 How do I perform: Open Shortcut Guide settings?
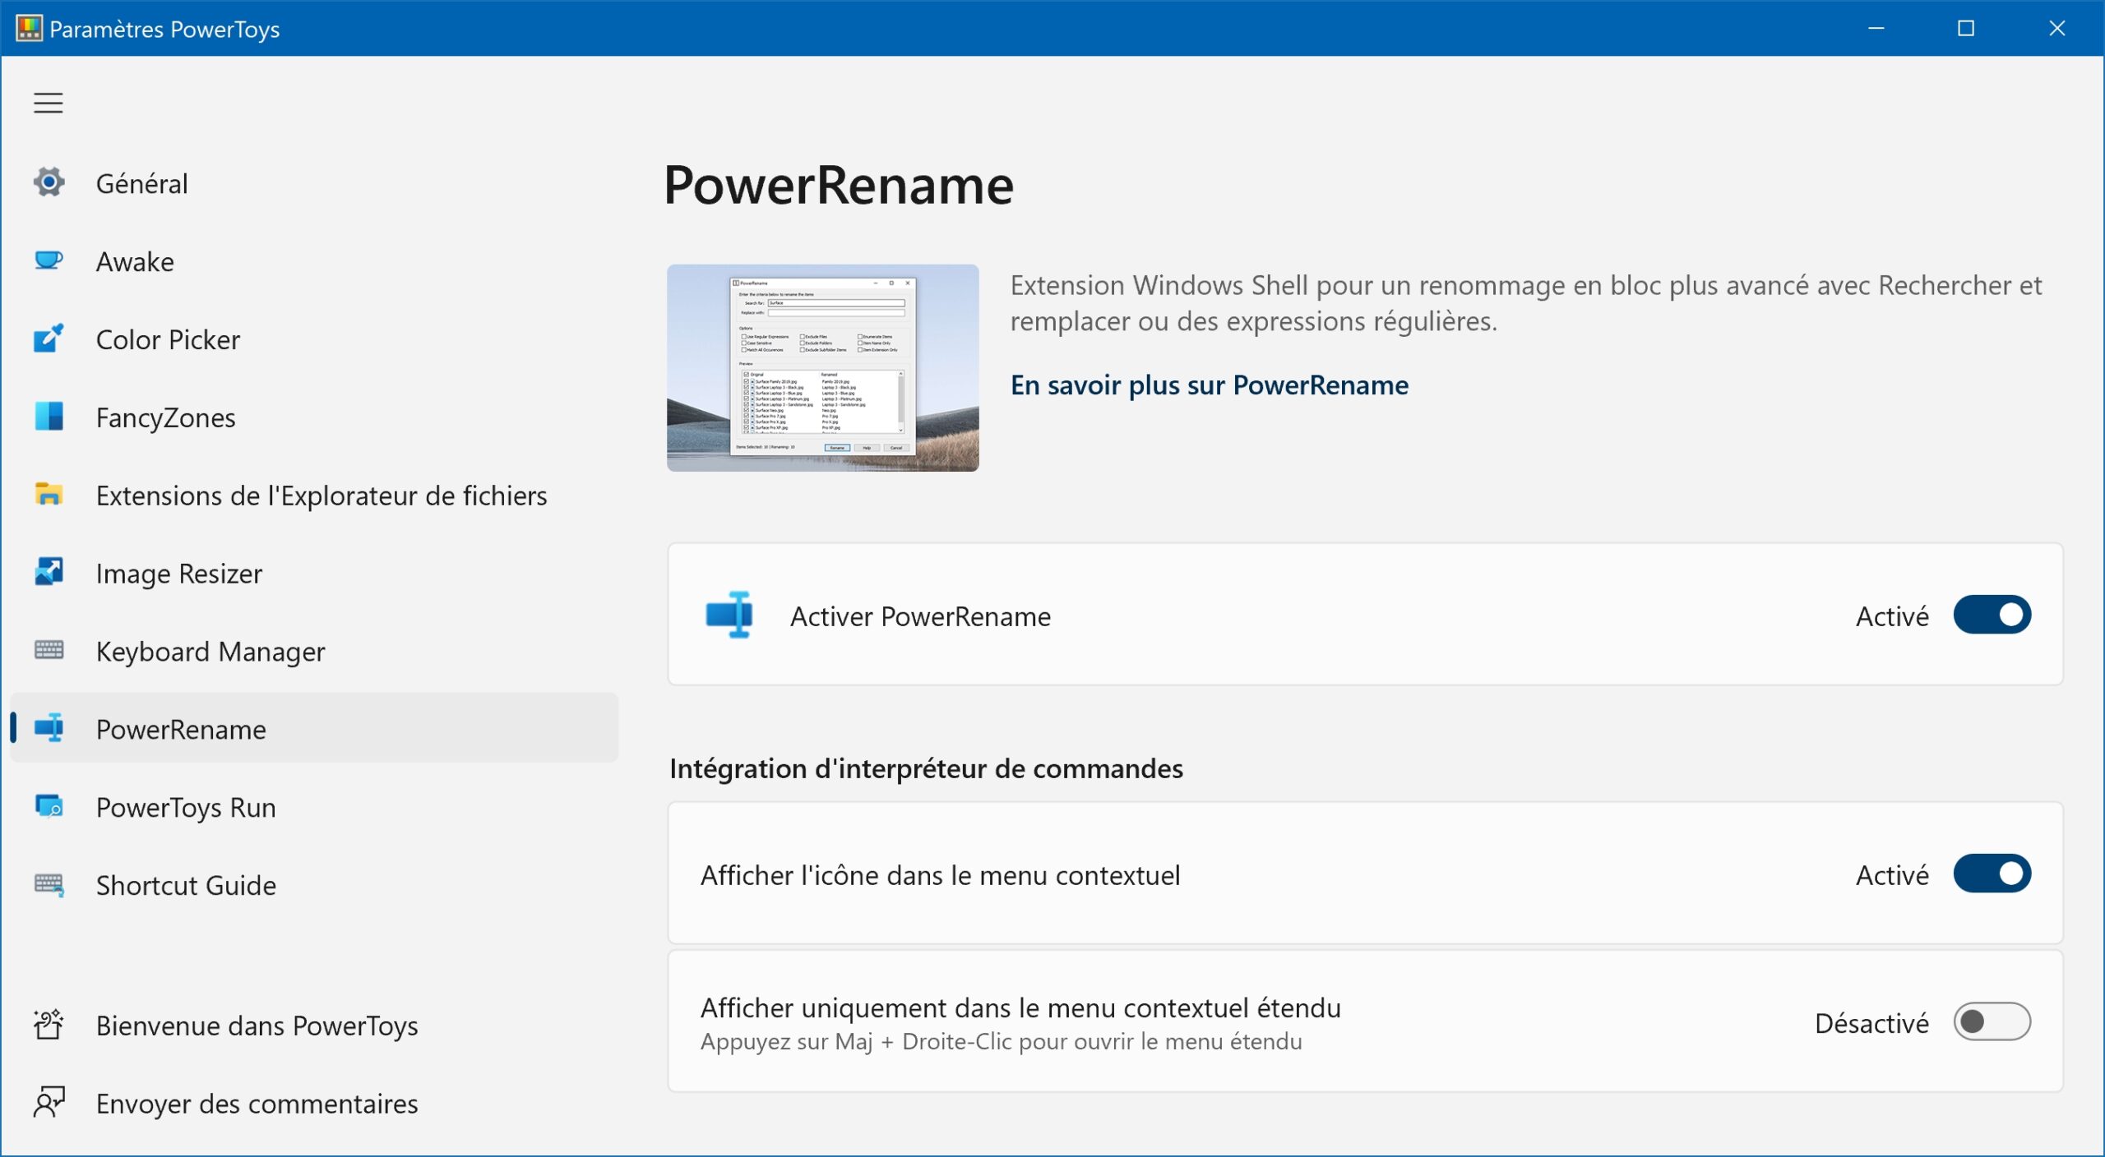314,885
